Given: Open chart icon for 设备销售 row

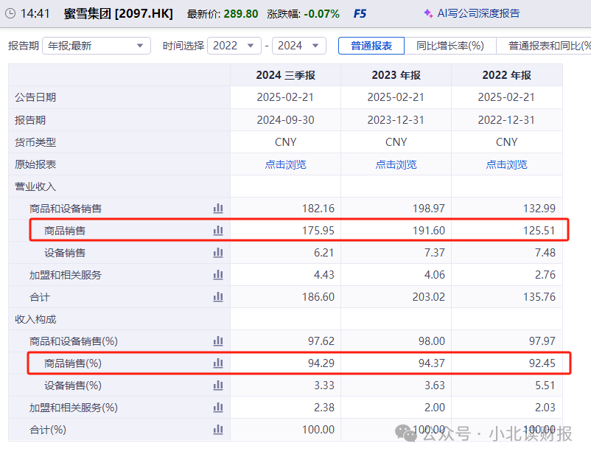Looking at the screenshot, I should (x=218, y=253).
